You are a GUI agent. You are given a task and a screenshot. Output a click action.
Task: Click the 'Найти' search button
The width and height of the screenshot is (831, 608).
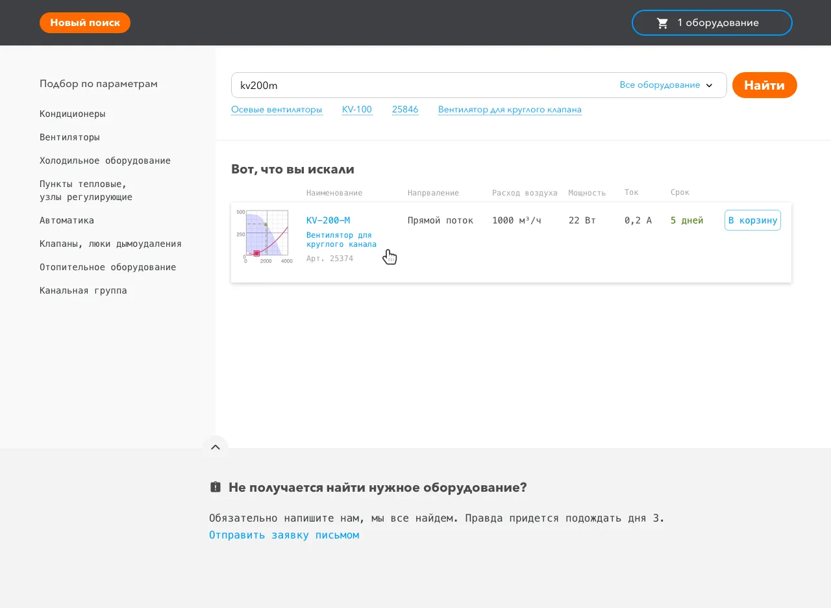click(765, 85)
